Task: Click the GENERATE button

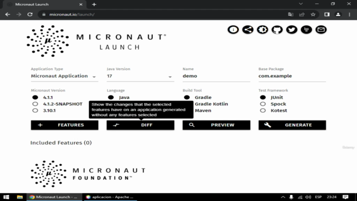Action: point(292,125)
